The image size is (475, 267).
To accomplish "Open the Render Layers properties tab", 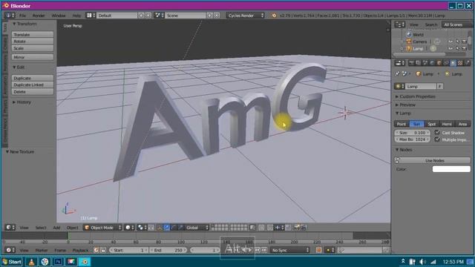I will (418, 63).
